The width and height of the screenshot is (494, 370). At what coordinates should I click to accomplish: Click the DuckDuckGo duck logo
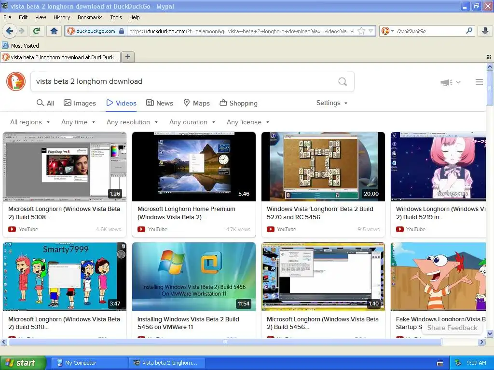(16, 81)
